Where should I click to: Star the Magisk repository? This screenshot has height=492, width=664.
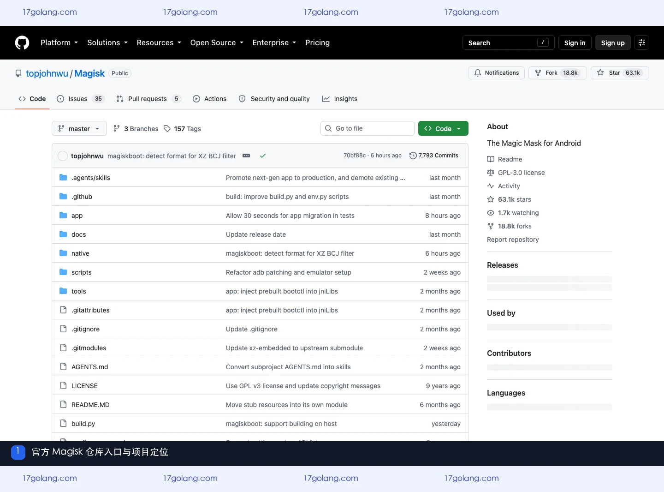pyautogui.click(x=620, y=73)
